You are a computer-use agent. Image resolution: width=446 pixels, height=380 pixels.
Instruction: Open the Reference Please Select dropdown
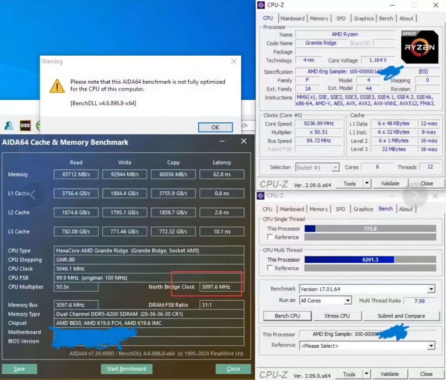431,346
